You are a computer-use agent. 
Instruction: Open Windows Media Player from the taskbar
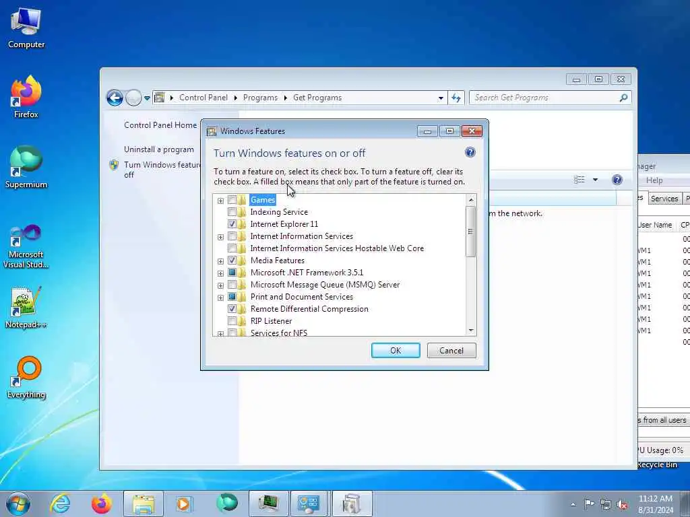pyautogui.click(x=184, y=504)
